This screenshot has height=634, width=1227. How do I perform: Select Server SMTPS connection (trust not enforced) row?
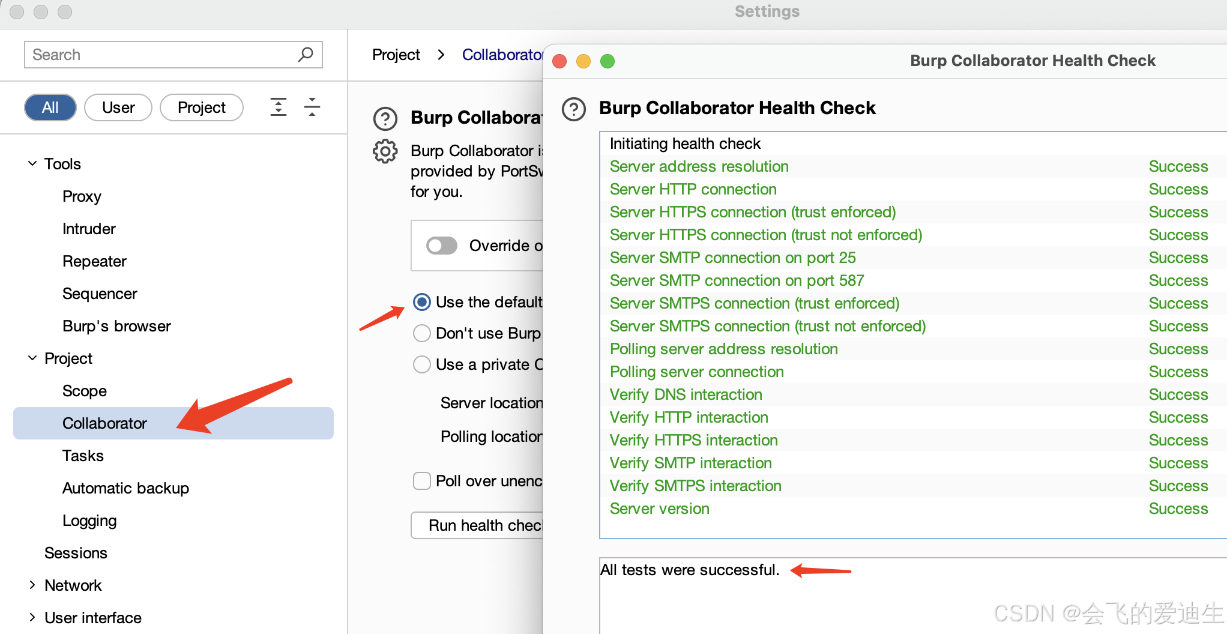(x=913, y=326)
